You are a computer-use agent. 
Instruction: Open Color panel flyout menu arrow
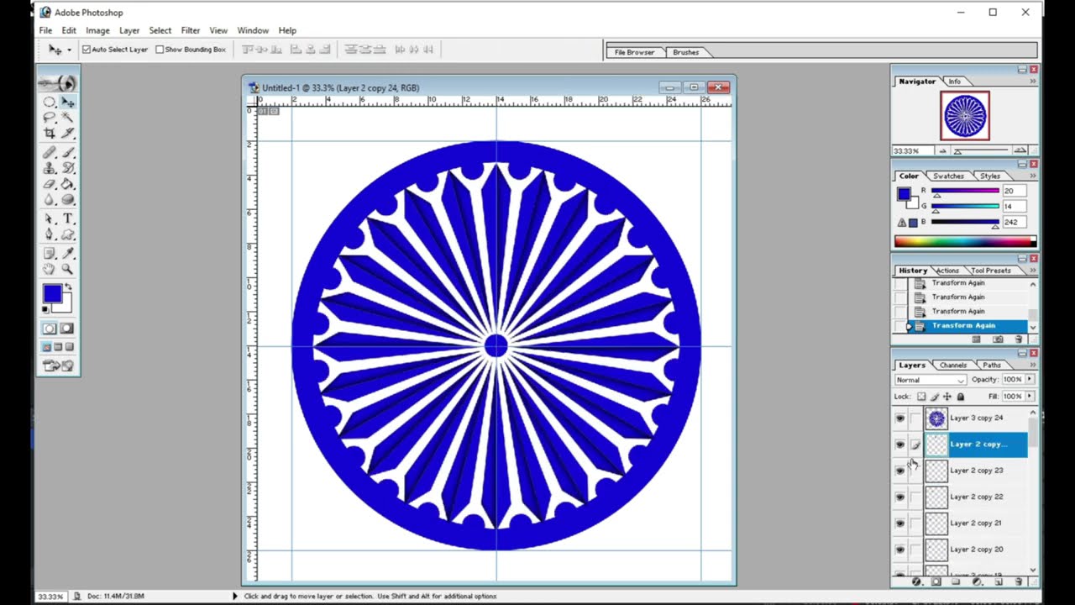click(1032, 176)
